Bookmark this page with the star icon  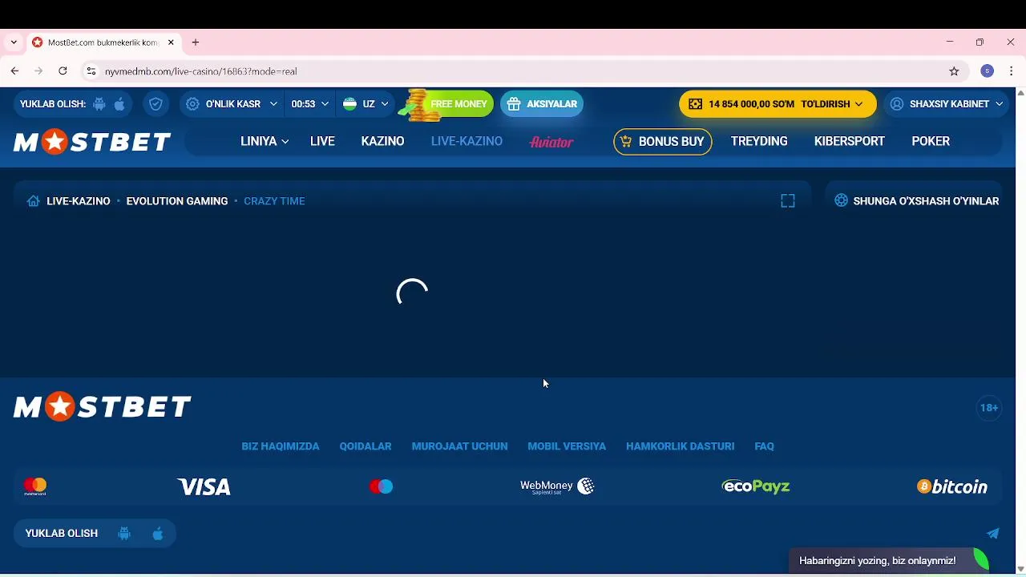tap(954, 71)
